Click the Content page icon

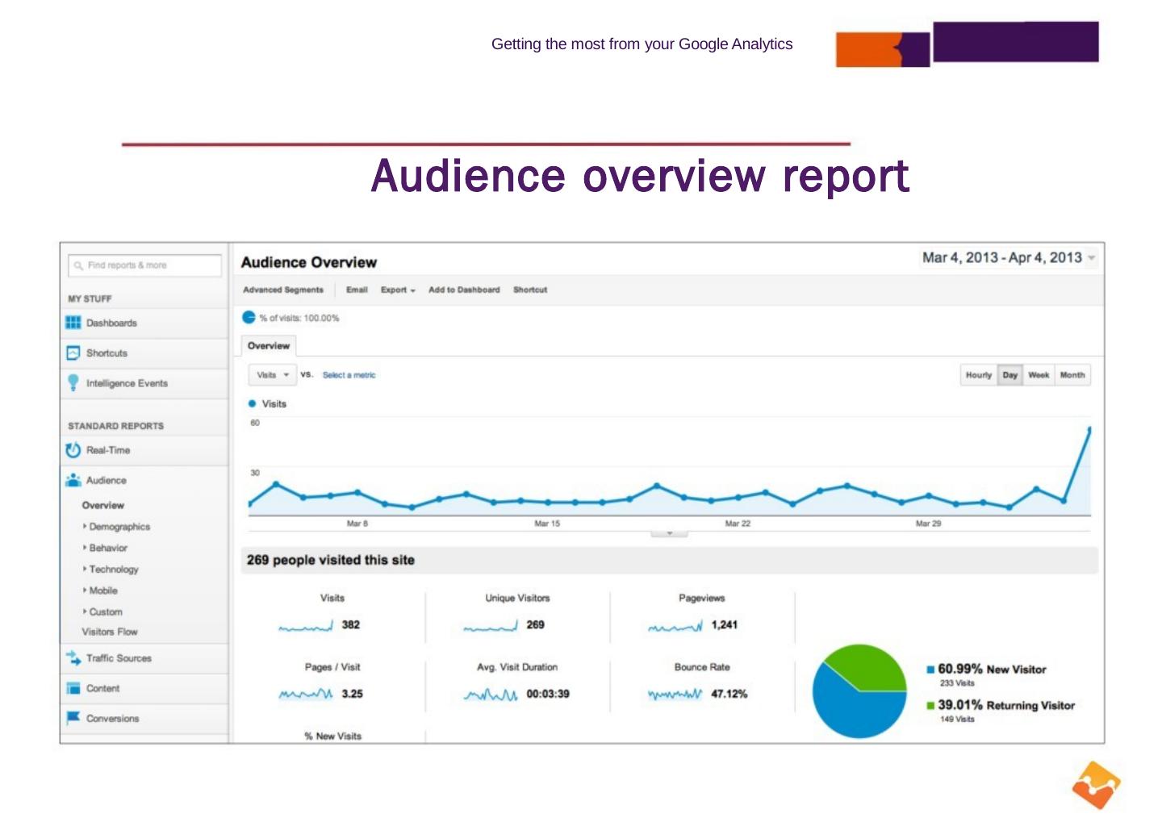(73, 688)
